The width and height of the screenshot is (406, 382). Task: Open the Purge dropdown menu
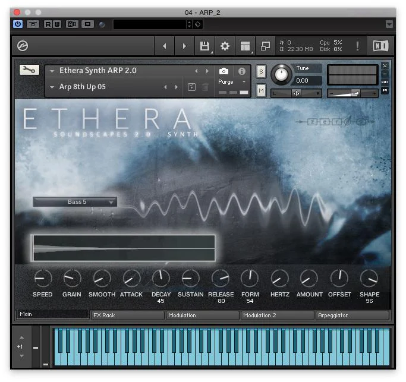[x=232, y=82]
